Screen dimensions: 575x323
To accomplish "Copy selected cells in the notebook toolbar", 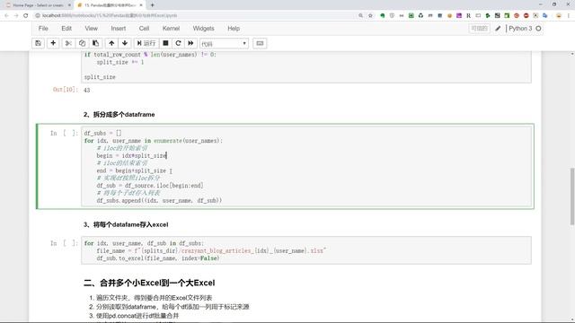I will [82, 43].
